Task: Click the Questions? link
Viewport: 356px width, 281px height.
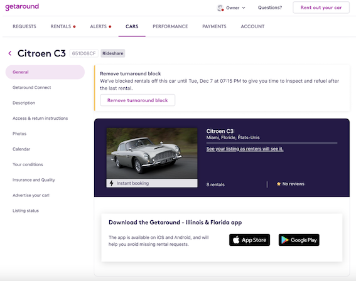Action: coord(270,8)
